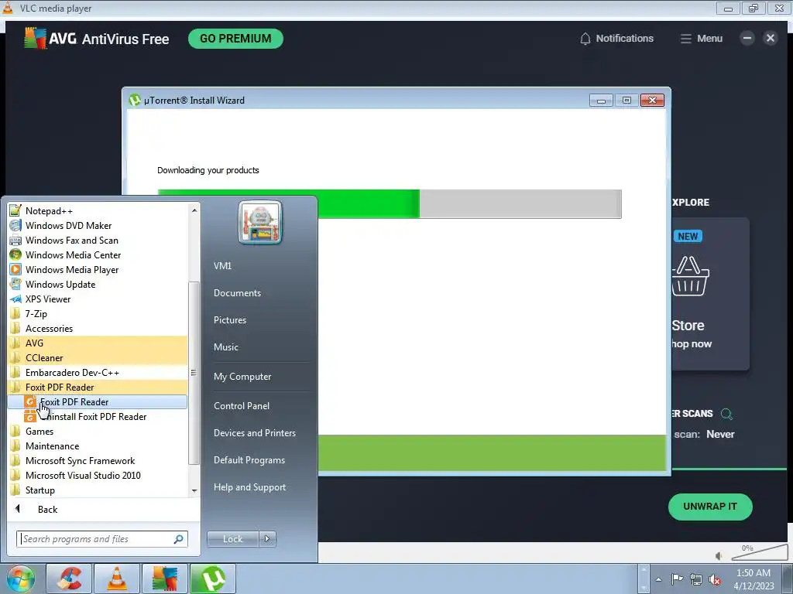Show hidden tray icons arrow
The height and width of the screenshot is (594, 793).
[x=658, y=579]
